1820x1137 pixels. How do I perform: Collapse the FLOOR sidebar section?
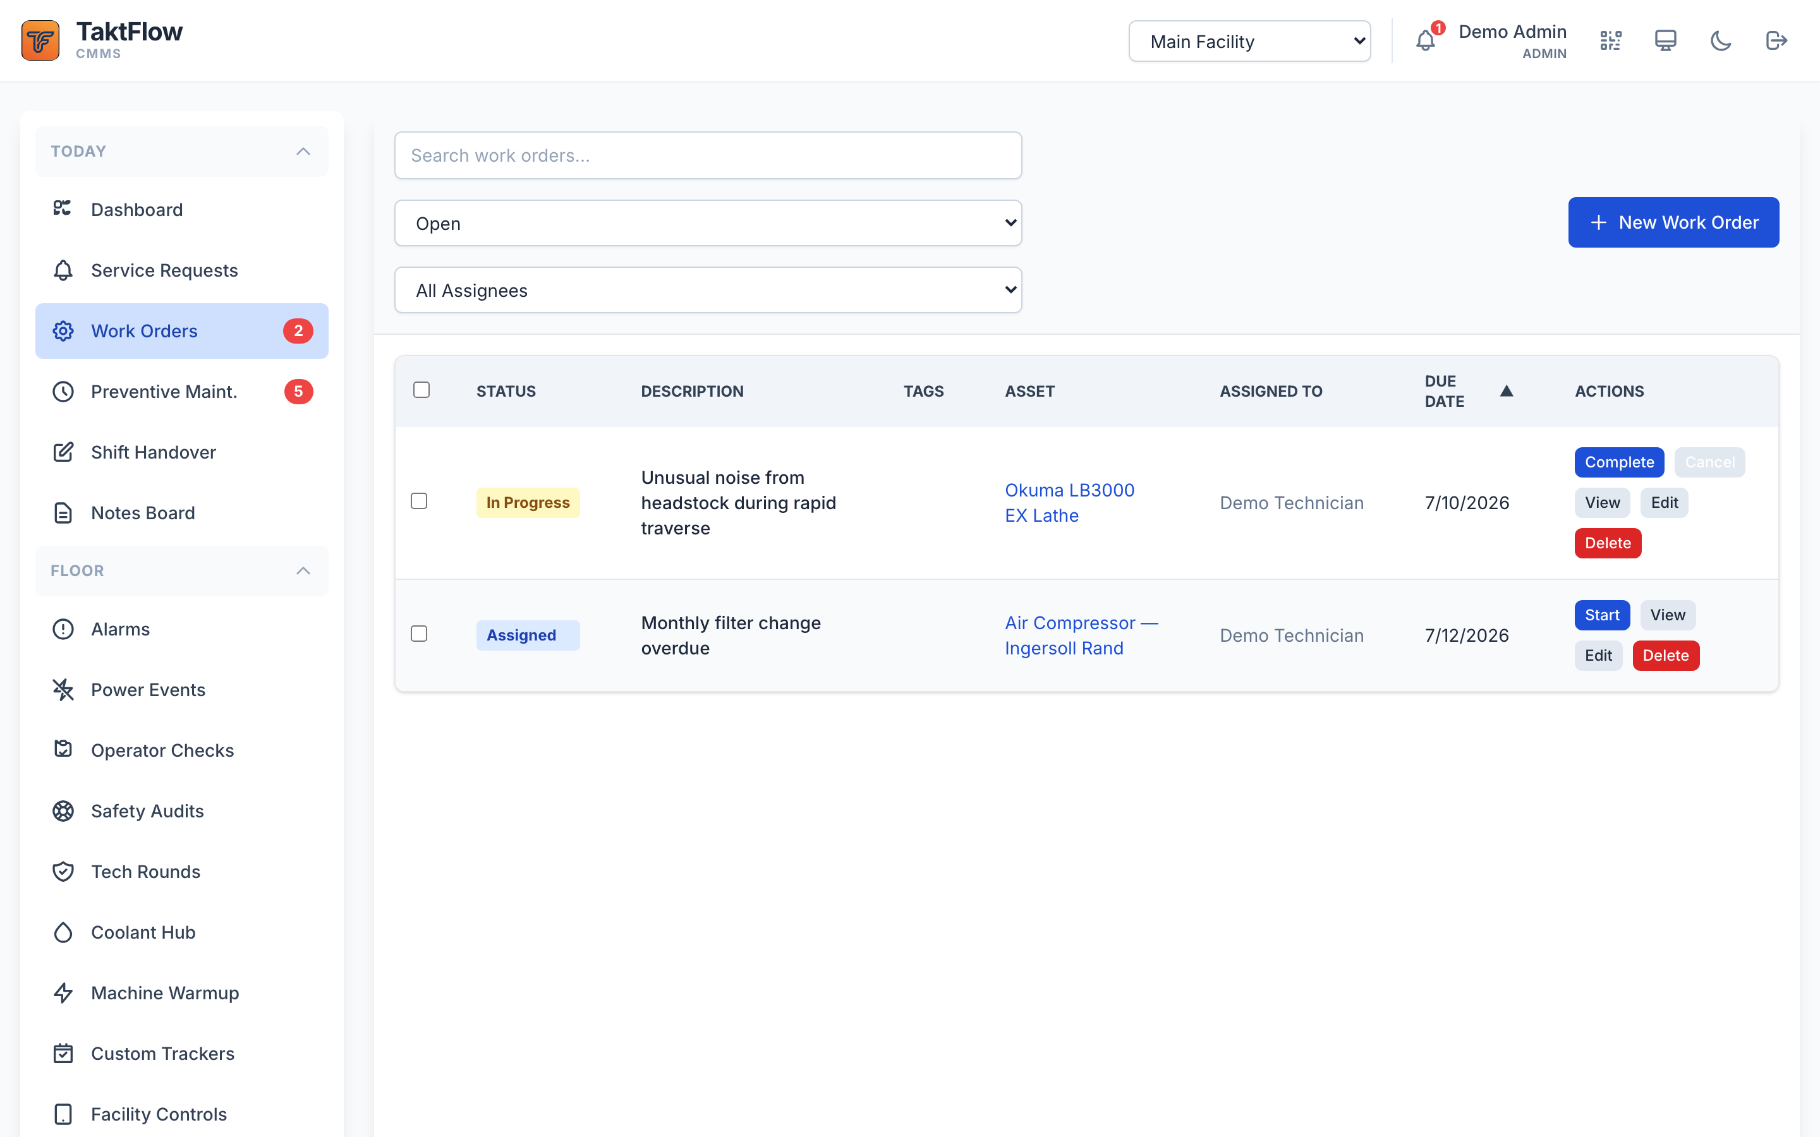[182, 571]
